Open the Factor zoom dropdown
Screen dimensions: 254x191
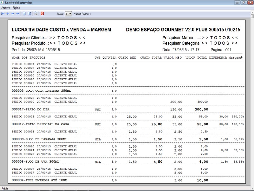pos(68,14)
